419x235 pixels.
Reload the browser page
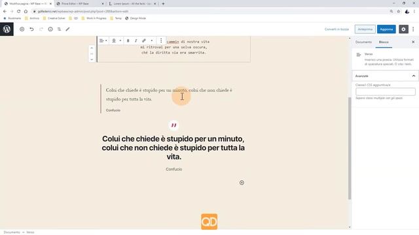click(x=18, y=12)
